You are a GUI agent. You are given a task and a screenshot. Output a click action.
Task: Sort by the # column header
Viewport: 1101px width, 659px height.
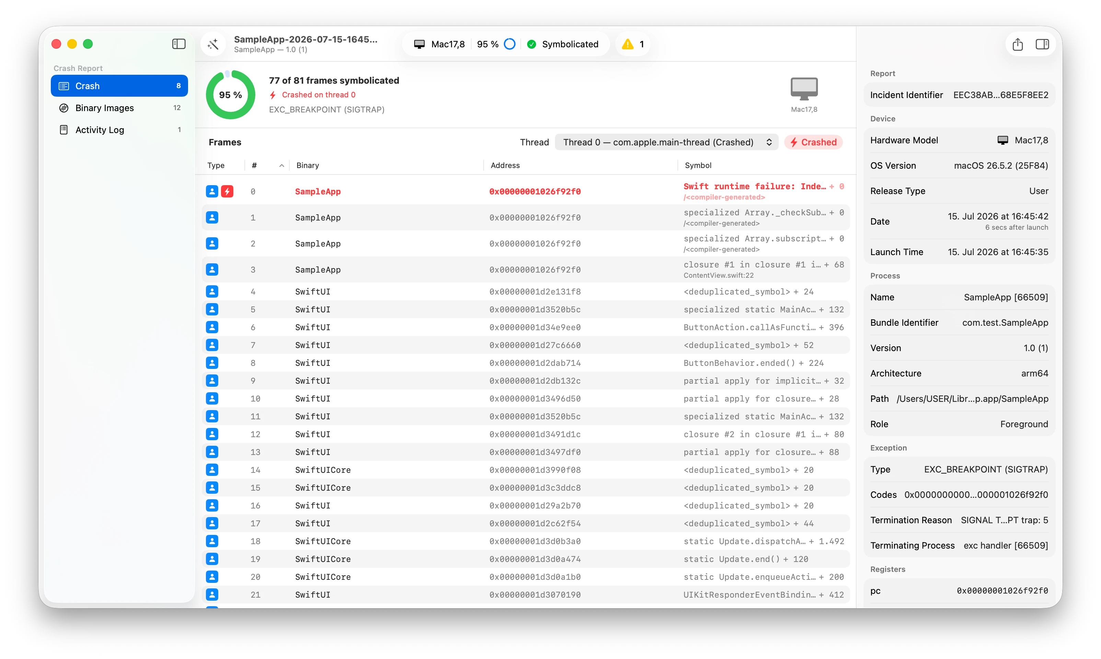point(267,165)
